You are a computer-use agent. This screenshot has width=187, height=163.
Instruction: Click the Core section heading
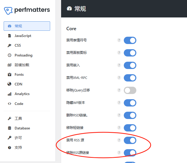tap(71, 29)
